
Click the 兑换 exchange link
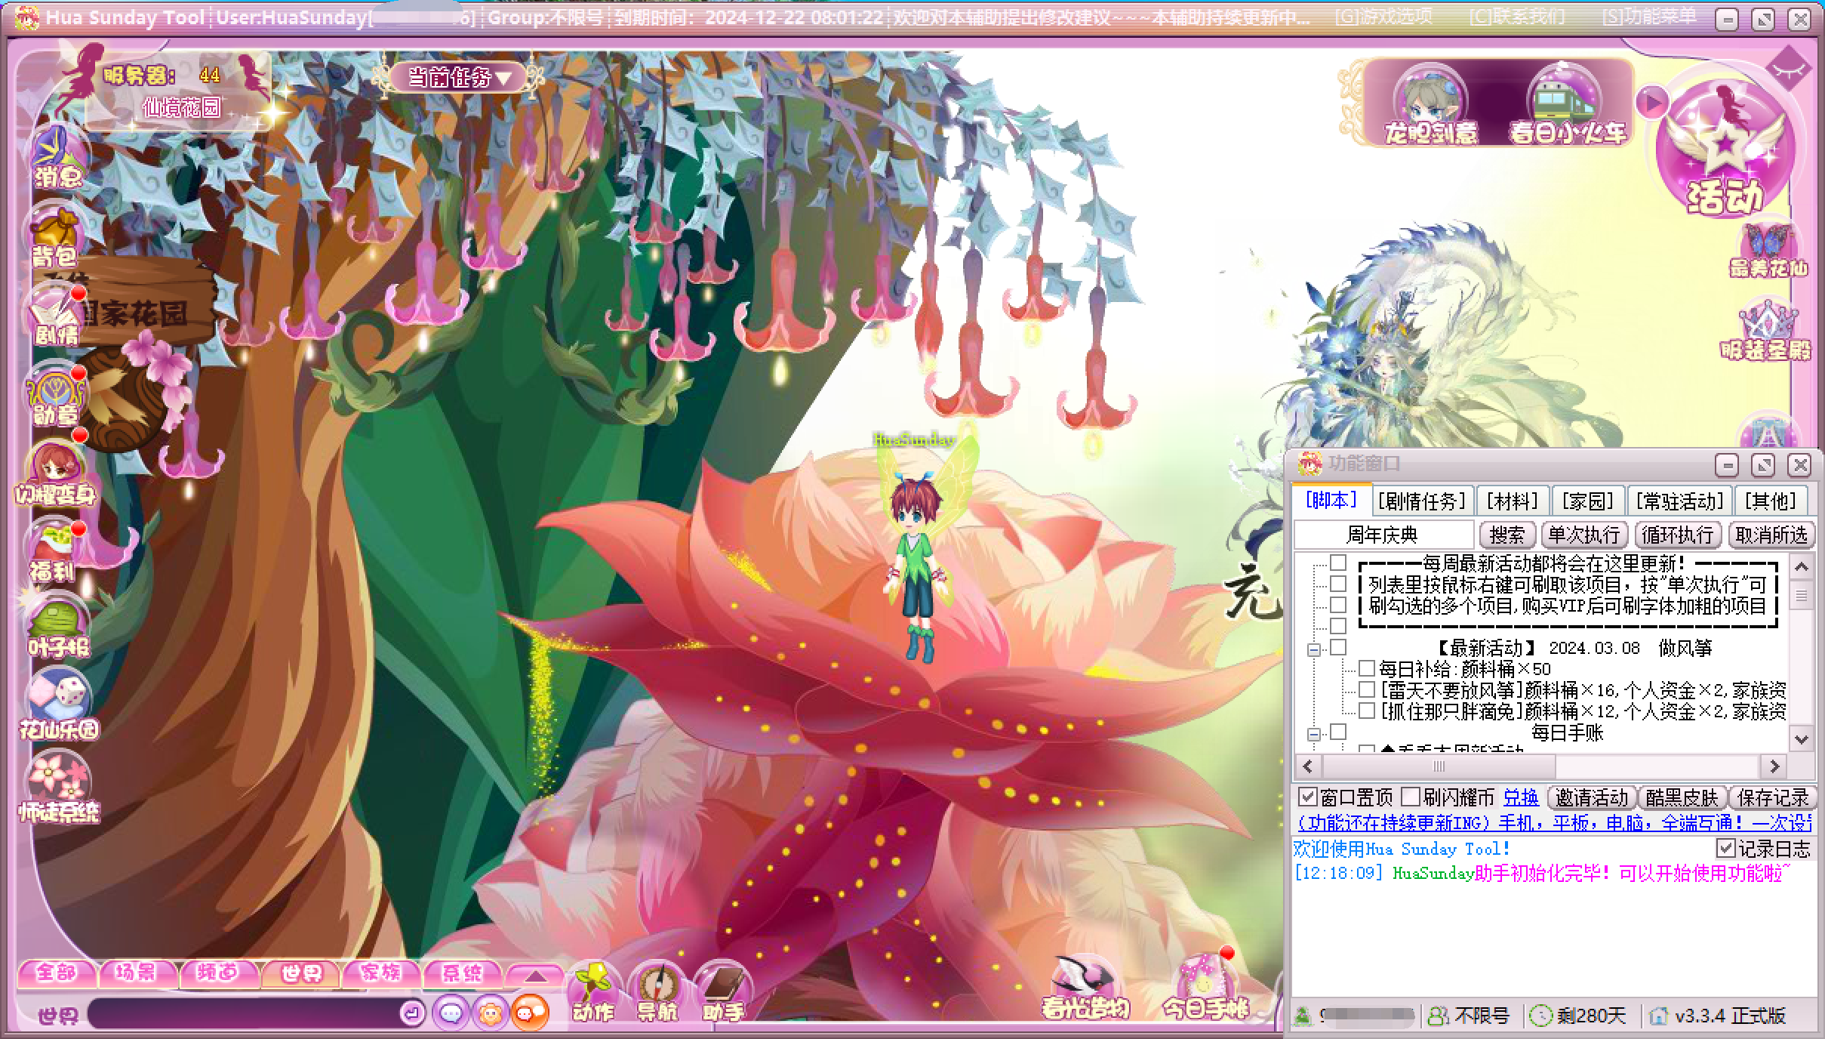click(1520, 797)
